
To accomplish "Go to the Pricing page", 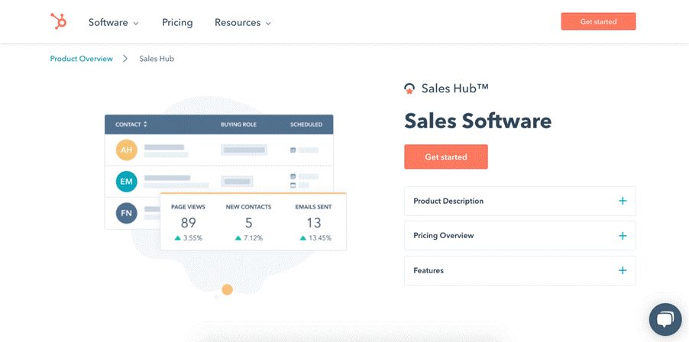I will pyautogui.click(x=177, y=22).
